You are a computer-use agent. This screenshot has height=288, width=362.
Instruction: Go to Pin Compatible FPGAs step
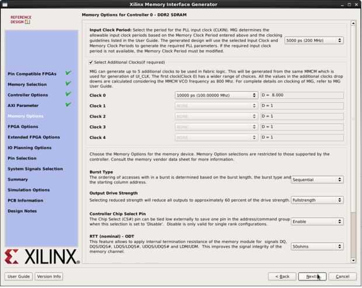pyautogui.click(x=32, y=74)
